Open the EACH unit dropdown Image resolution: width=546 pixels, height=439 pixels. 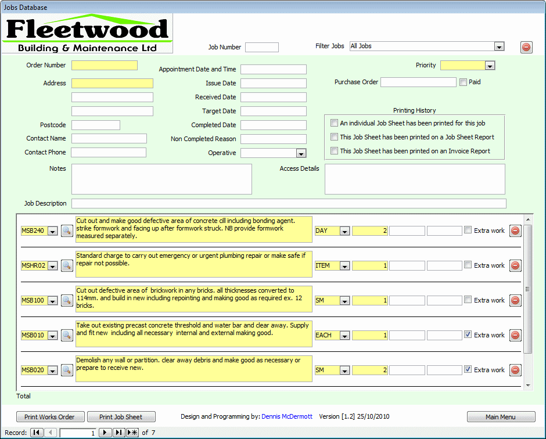(344, 335)
